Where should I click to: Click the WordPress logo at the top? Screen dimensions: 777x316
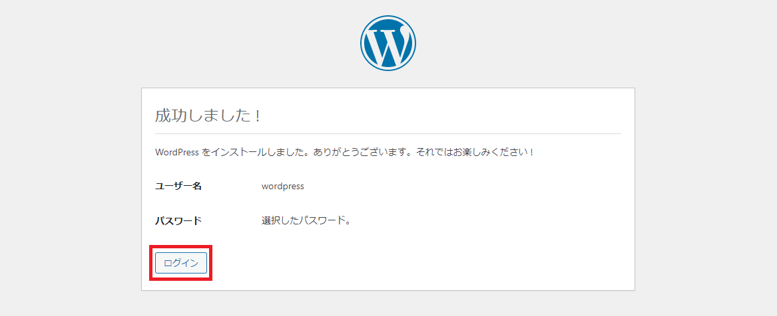[388, 42]
